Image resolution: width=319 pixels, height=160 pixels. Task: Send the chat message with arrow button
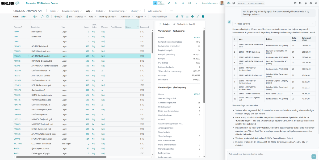tap(314, 156)
